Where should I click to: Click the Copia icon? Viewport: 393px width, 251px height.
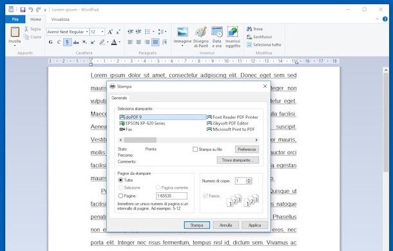[x=26, y=37]
